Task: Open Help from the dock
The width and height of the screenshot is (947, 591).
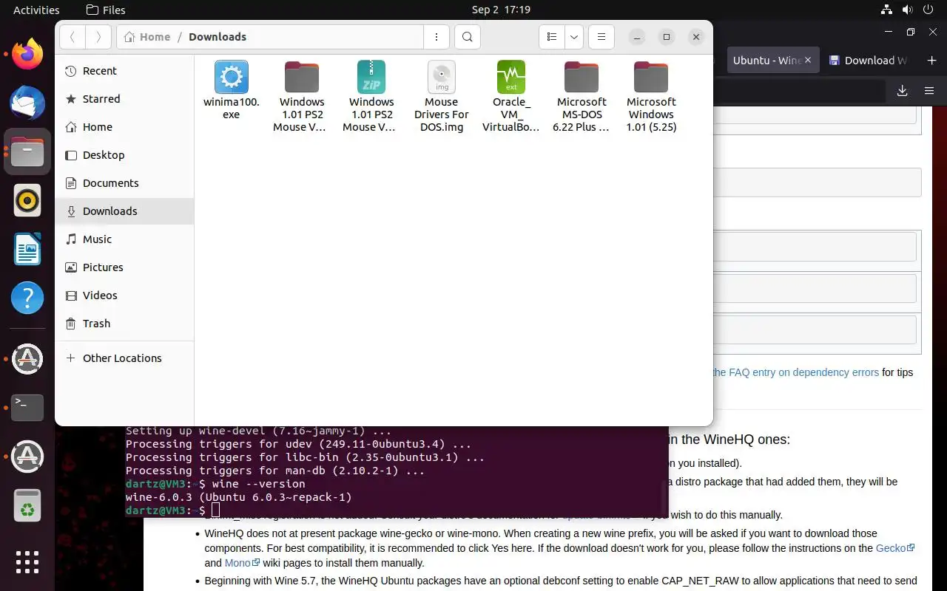Action: coord(27,298)
